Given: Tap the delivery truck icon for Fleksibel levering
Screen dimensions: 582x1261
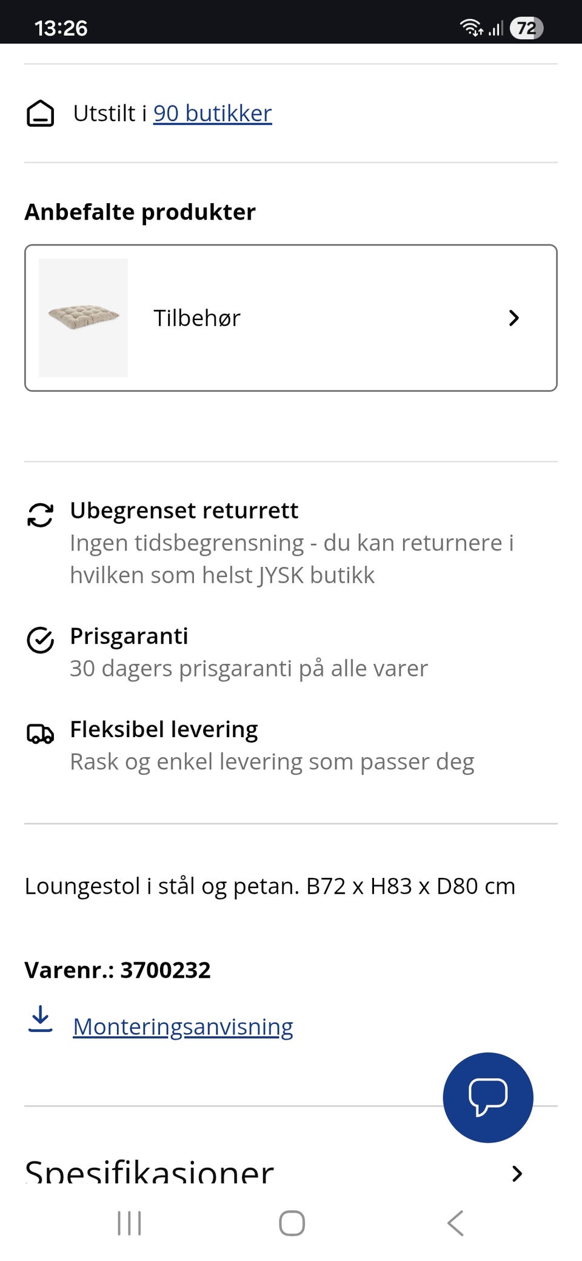Looking at the screenshot, I should [x=41, y=734].
